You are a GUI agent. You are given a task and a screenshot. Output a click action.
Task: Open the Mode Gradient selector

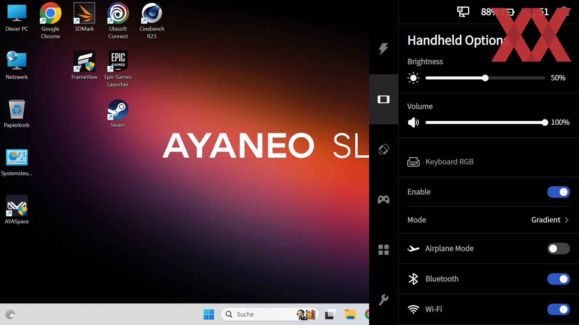coord(489,220)
